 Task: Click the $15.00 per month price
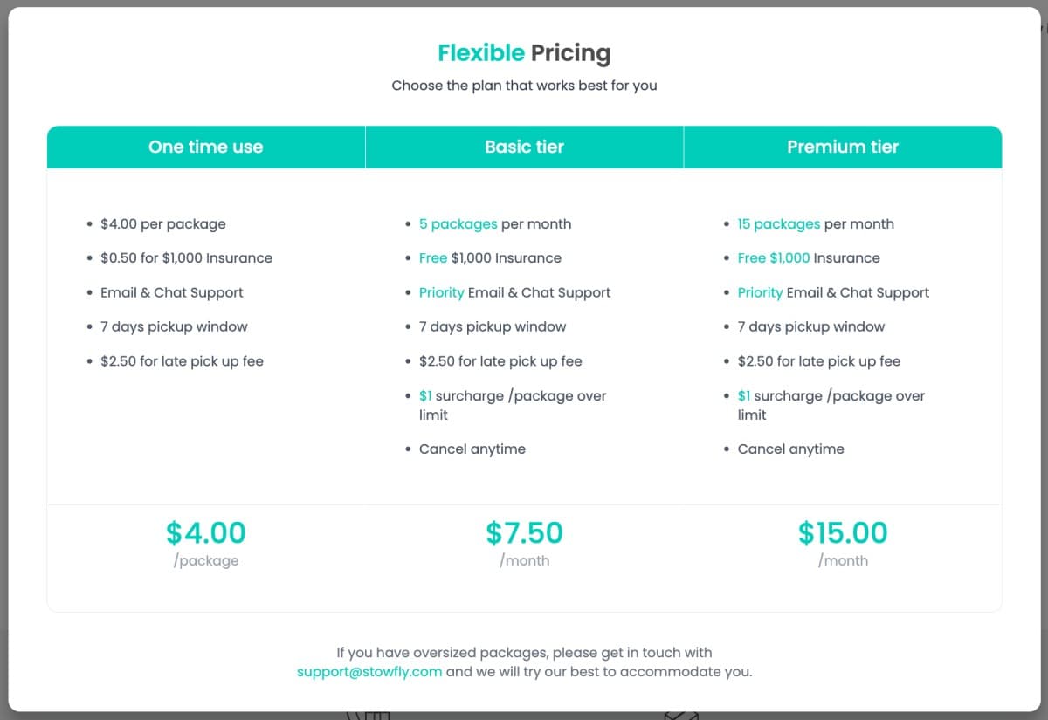(843, 532)
